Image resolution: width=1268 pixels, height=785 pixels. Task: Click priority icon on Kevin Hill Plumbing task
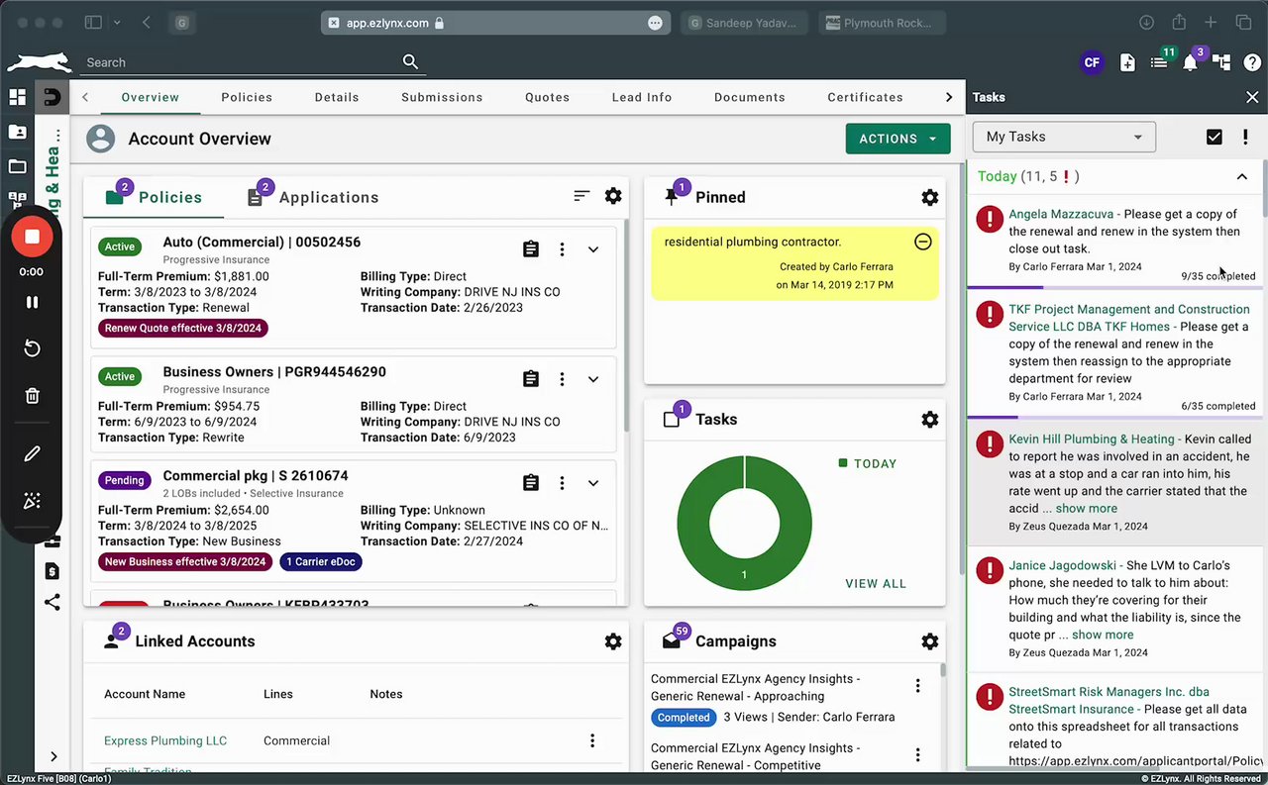click(x=989, y=443)
